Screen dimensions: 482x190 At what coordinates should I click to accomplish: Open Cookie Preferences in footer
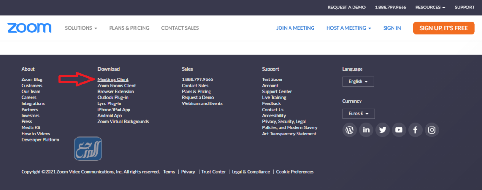(295, 172)
